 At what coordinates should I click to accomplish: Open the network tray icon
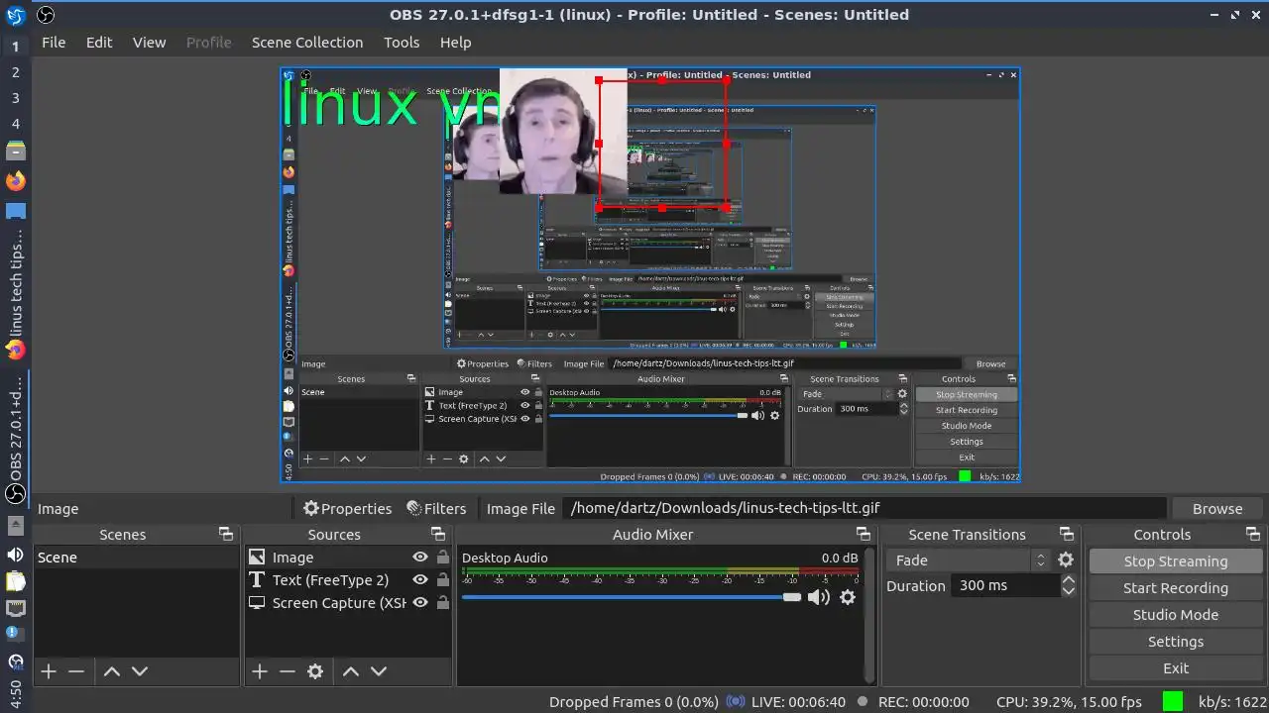click(x=15, y=607)
